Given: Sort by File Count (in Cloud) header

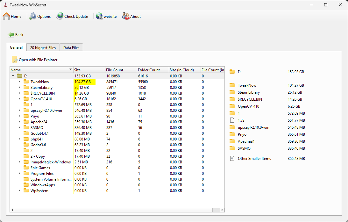Looking at the screenshot, I should [x=213, y=70].
